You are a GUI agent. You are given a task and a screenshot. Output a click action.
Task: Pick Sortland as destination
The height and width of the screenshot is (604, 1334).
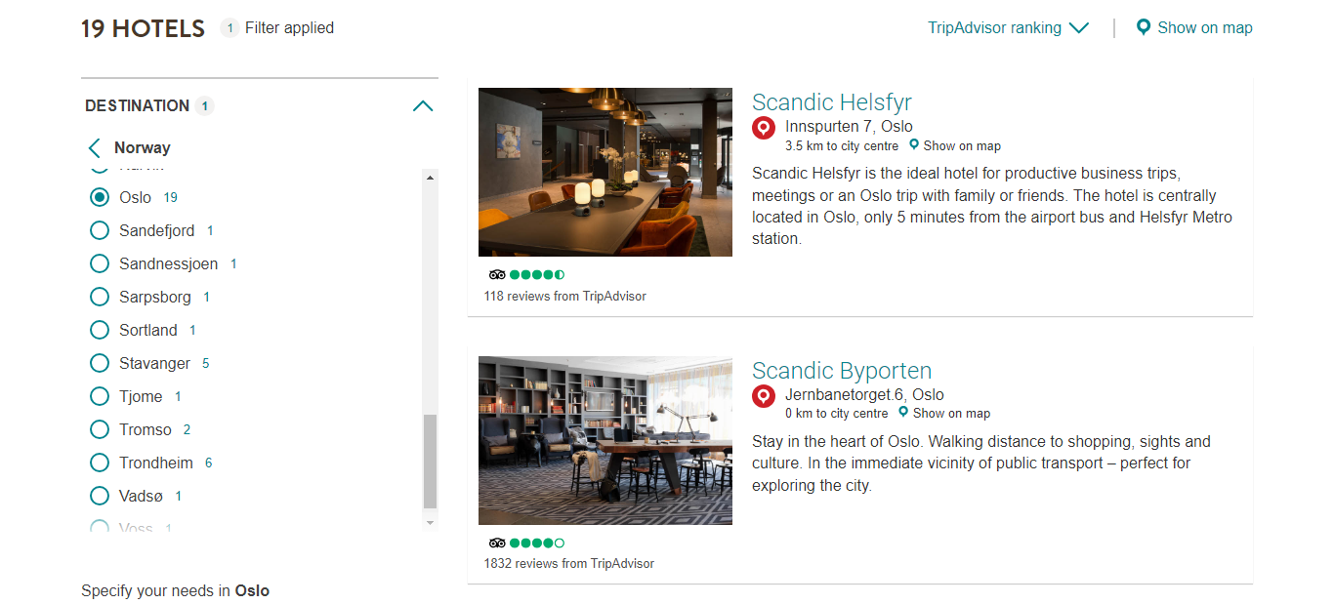(x=99, y=330)
